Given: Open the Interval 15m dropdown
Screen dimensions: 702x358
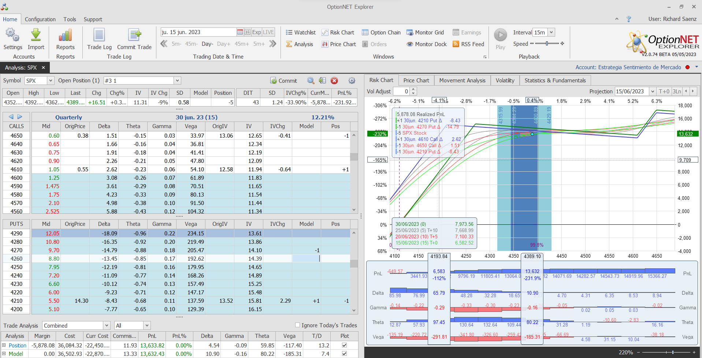Looking at the screenshot, I should 551,33.
